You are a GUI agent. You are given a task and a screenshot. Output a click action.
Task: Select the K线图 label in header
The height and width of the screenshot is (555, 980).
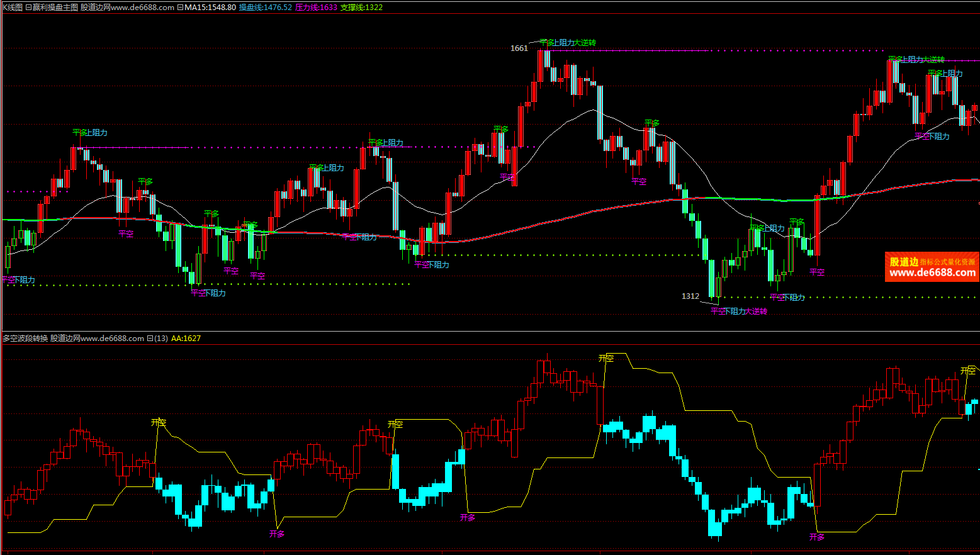point(12,8)
